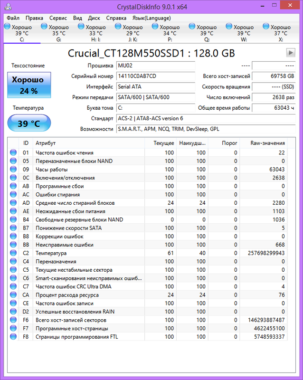The height and width of the screenshot is (380, 303).
Task: Select disk G: status tab
Action: tap(59, 33)
